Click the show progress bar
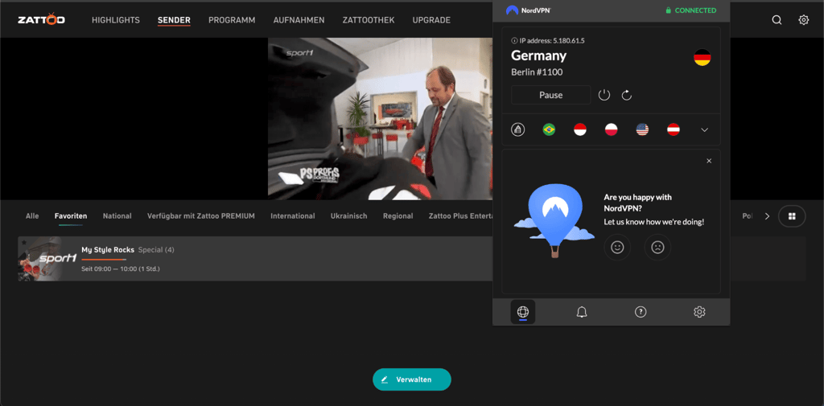Viewport: 824px width, 406px height. point(104,260)
